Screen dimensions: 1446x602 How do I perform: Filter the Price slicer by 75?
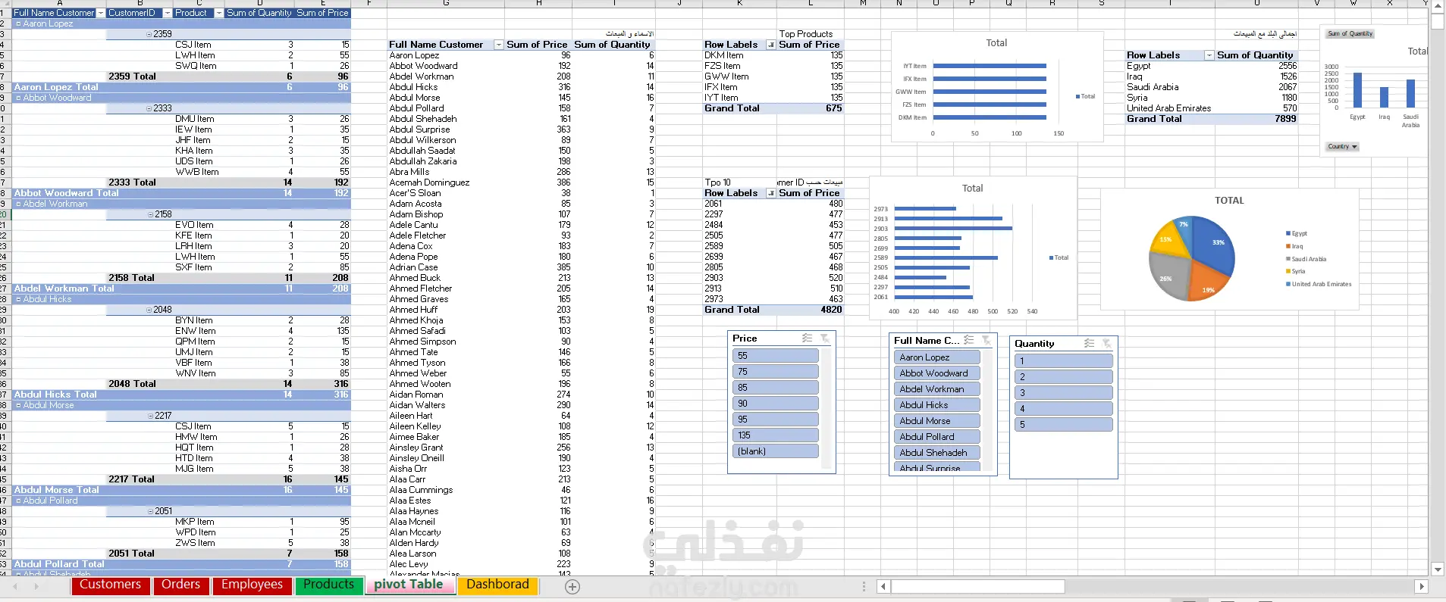(776, 372)
